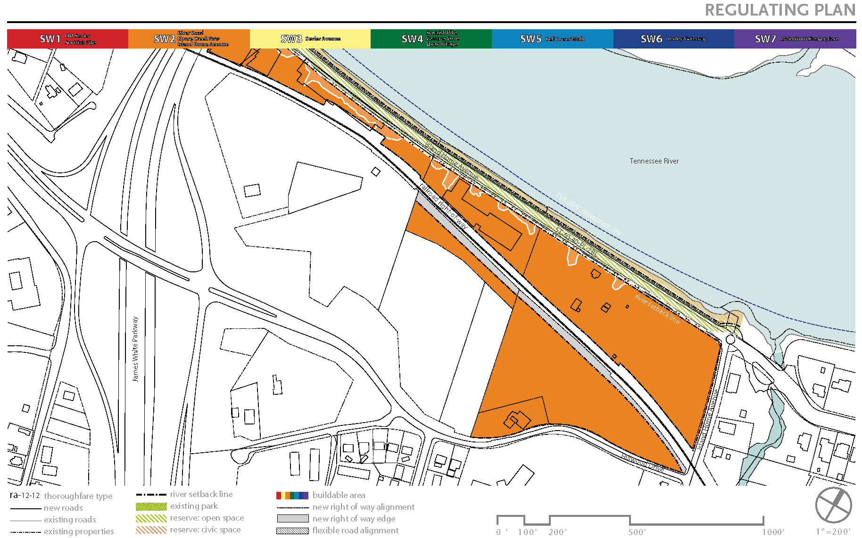Click the north arrow compass icon
The image size is (862, 538).
click(833, 505)
